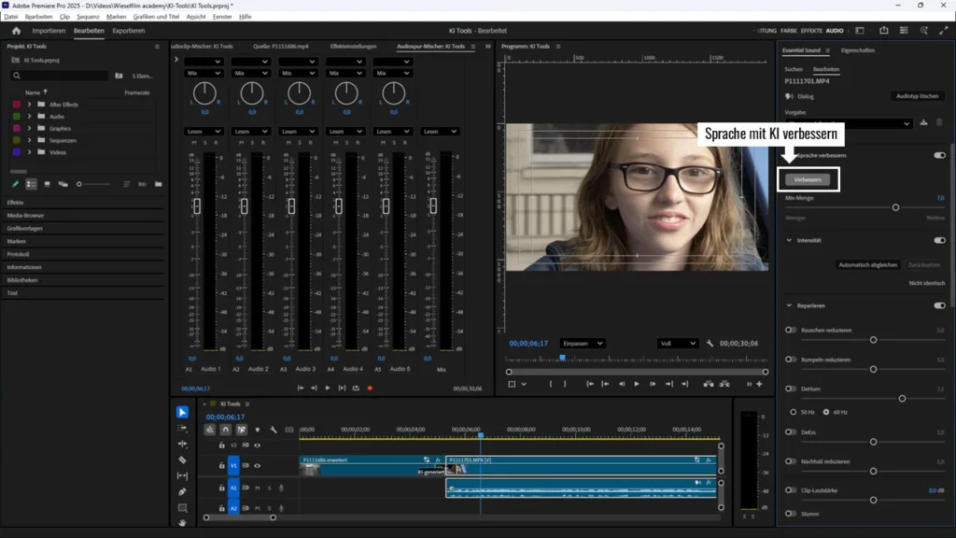The width and height of the screenshot is (956, 538).
Task: Switch to the Exportieren tab
Action: click(x=129, y=31)
